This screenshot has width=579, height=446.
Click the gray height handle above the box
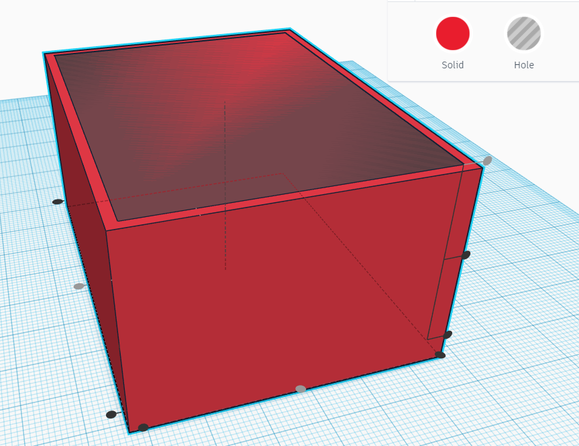486,161
